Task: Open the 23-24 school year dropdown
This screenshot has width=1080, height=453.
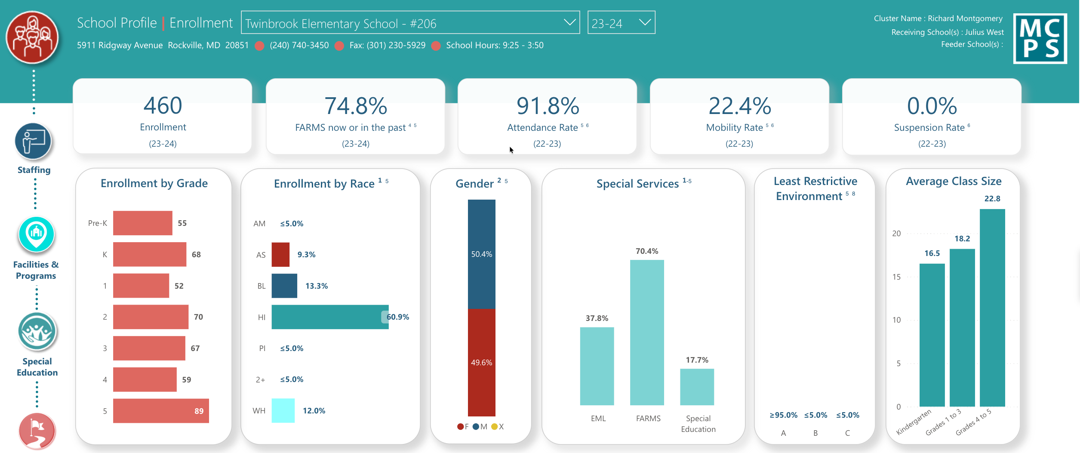Action: [621, 23]
